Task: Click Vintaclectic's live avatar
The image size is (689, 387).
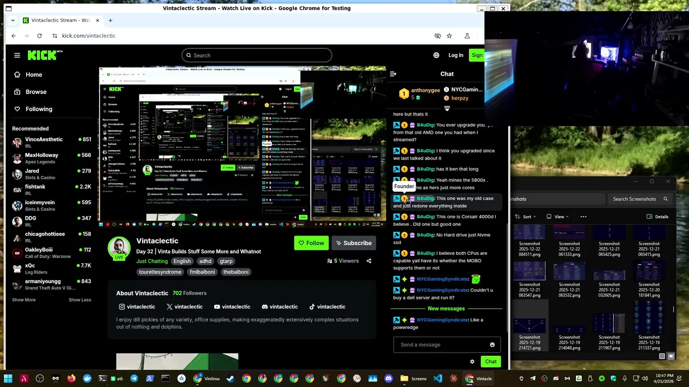Action: coord(119,248)
